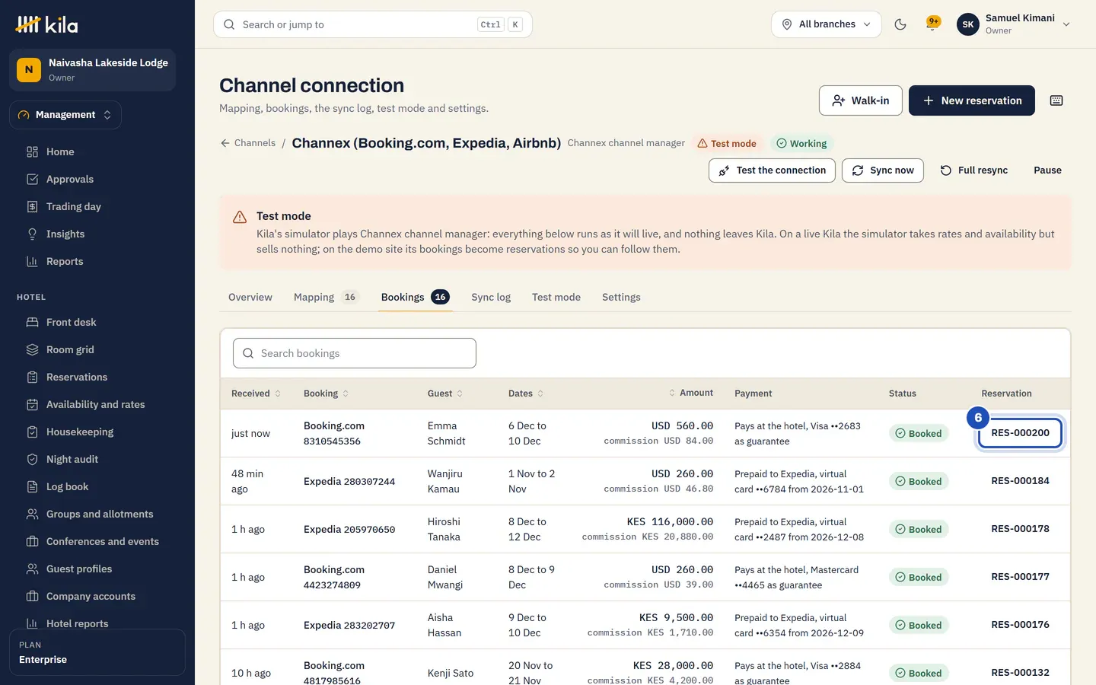Screen dimensions: 1096x685
Task: Open Conferences and events
Action: click(x=97, y=541)
